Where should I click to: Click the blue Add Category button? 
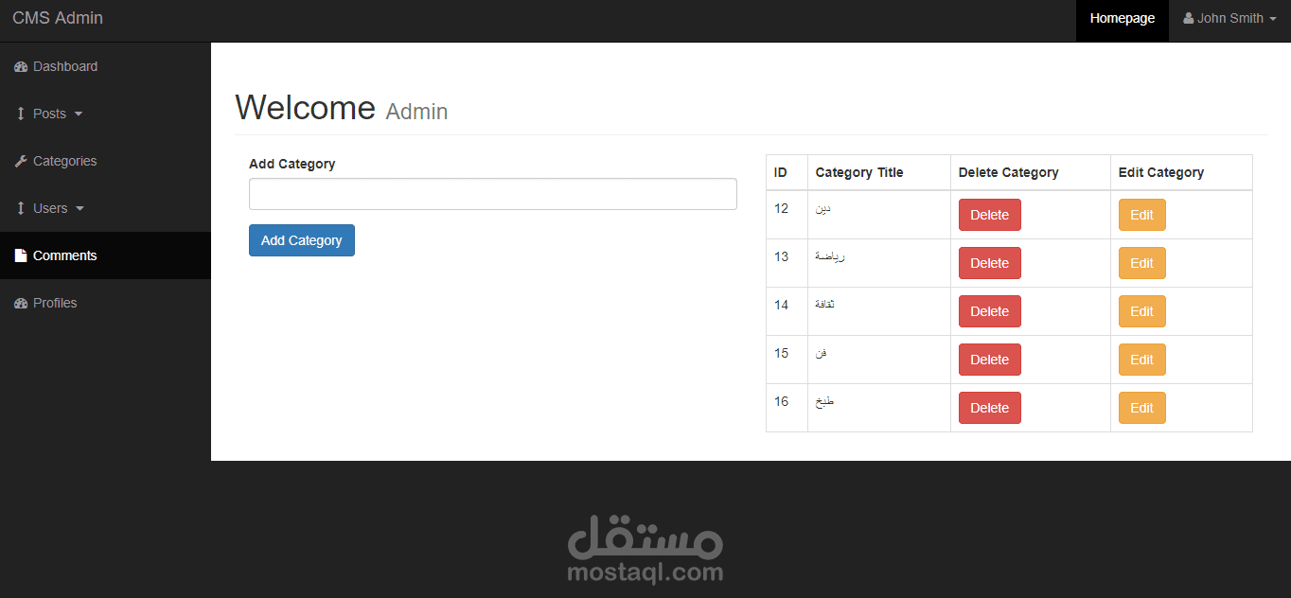coord(302,240)
